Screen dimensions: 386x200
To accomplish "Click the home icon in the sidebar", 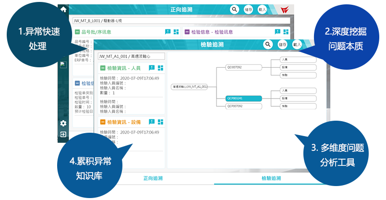I will [x=63, y=9].
